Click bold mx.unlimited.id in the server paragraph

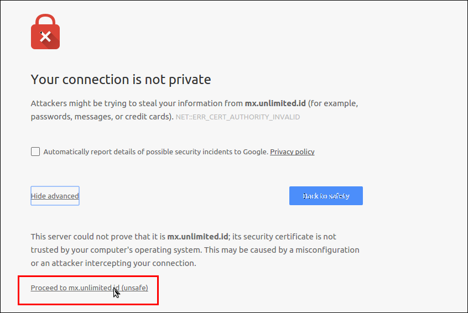pyautogui.click(x=197, y=237)
